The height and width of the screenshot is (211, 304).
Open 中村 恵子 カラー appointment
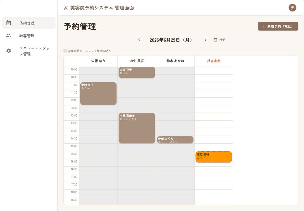(98, 94)
